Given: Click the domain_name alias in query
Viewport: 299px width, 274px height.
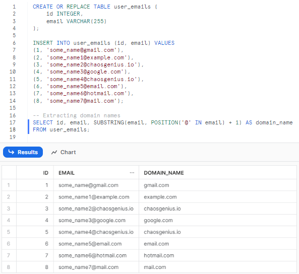Looking at the screenshot, I should [274, 122].
